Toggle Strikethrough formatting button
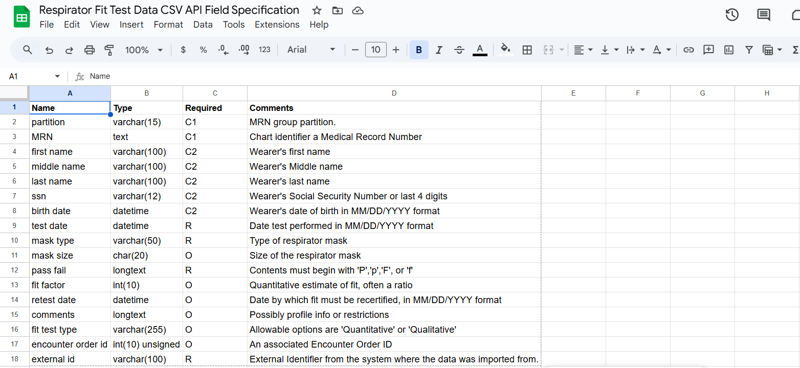The height and width of the screenshot is (368, 800). pos(459,50)
